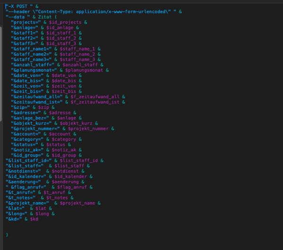Click the $objekt_kurz variable
283x250 pixels.
76,123
